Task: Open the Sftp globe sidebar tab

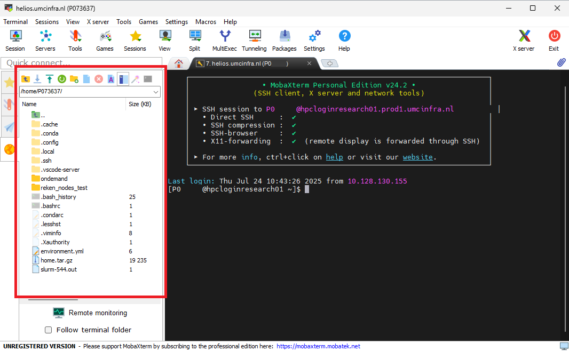Action: coord(9,149)
